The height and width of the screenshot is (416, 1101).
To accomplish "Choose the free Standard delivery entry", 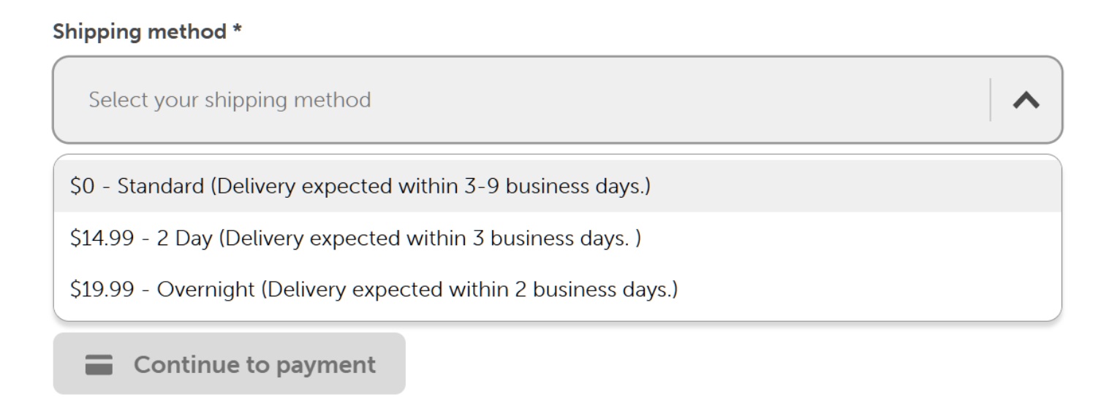I will [x=557, y=186].
